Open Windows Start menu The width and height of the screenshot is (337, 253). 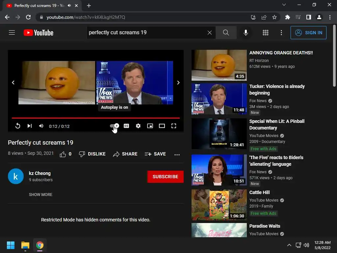point(11,245)
